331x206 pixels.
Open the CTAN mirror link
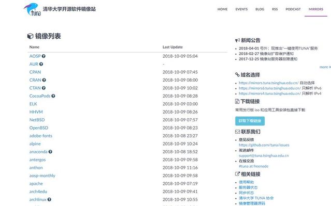(x=35, y=88)
